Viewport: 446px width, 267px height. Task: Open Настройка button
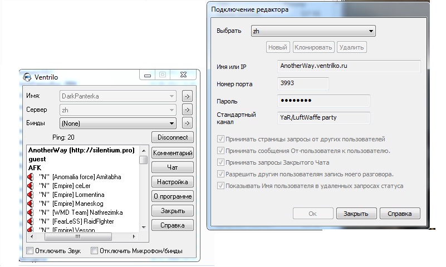pos(173,182)
